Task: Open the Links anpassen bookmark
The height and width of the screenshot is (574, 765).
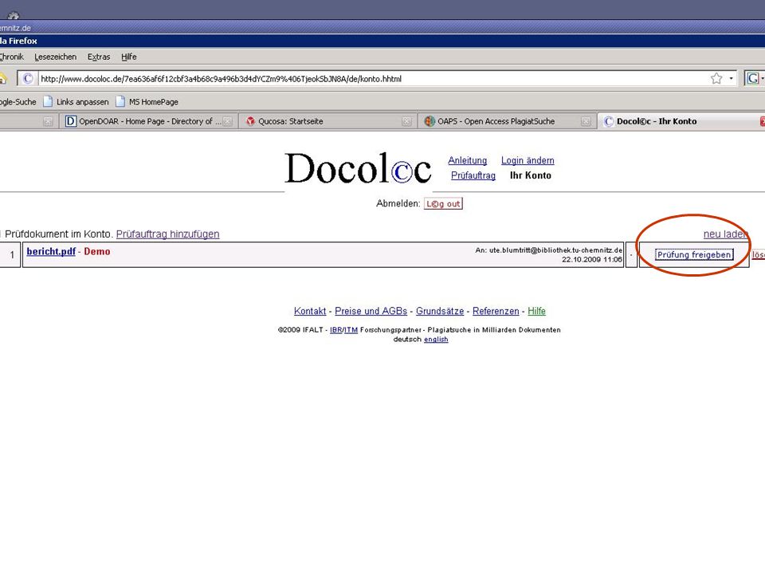Action: 76,101
